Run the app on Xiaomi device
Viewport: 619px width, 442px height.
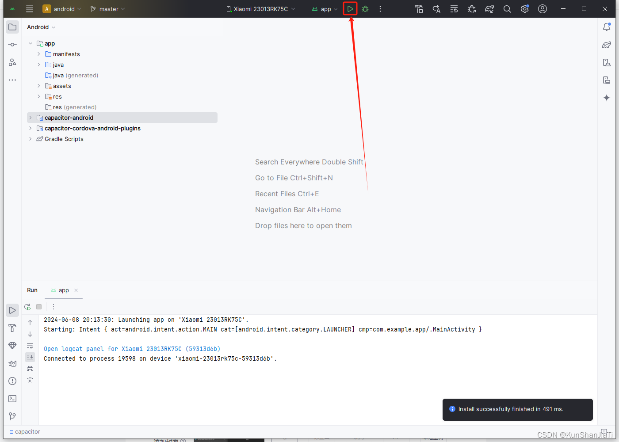(350, 8)
